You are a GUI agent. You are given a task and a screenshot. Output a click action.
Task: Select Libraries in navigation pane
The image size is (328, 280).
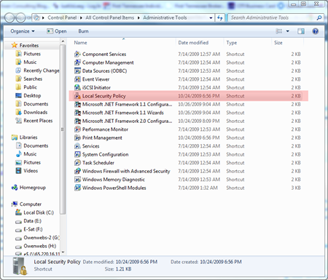tap(24, 137)
